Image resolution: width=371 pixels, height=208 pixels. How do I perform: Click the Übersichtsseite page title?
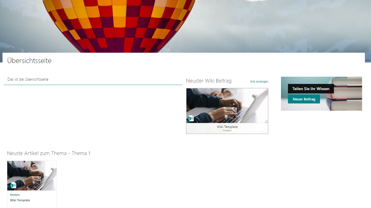tap(29, 61)
